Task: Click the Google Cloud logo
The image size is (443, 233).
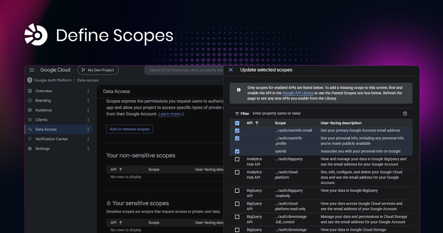Action: point(55,70)
